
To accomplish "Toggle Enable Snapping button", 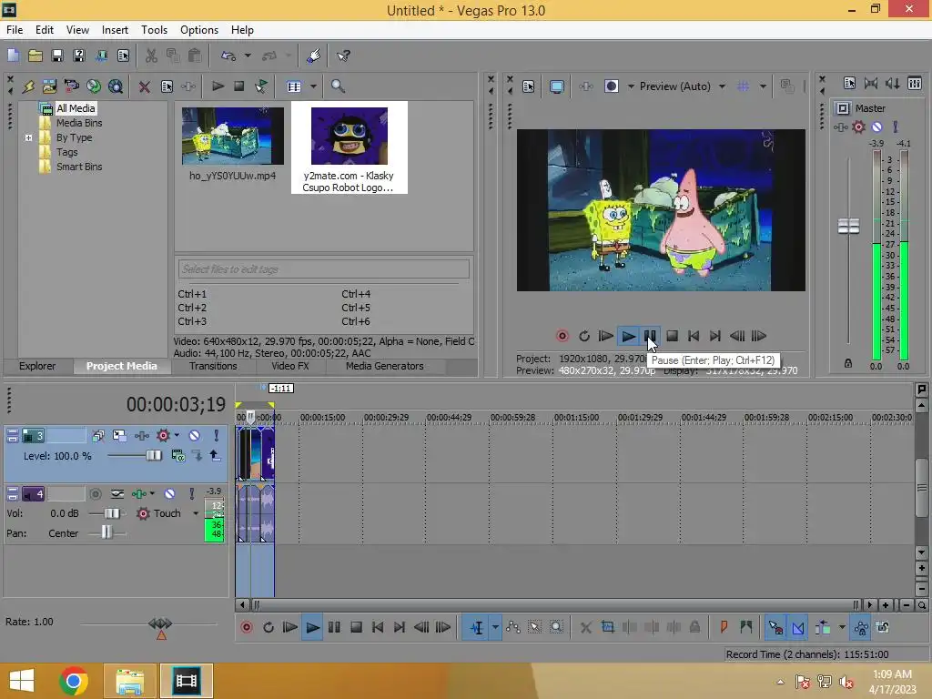I will (x=775, y=627).
